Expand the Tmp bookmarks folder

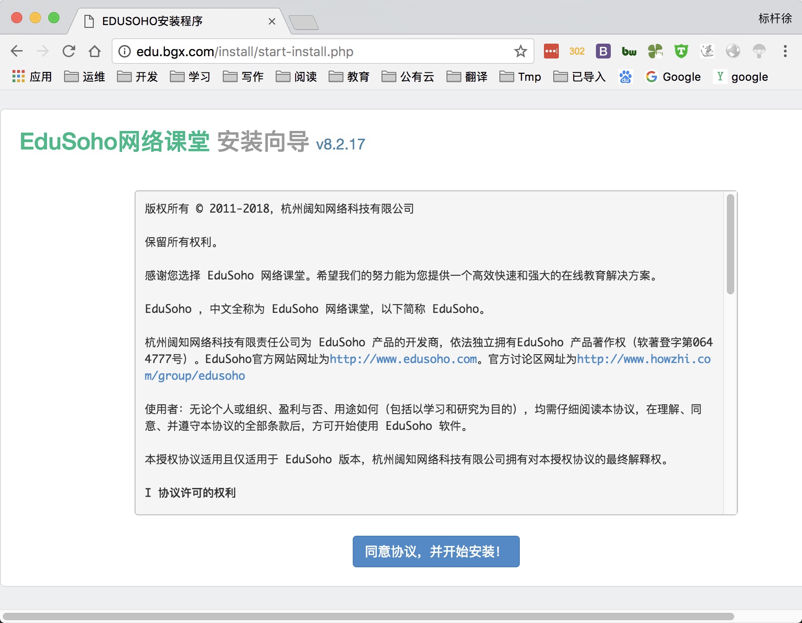[520, 77]
